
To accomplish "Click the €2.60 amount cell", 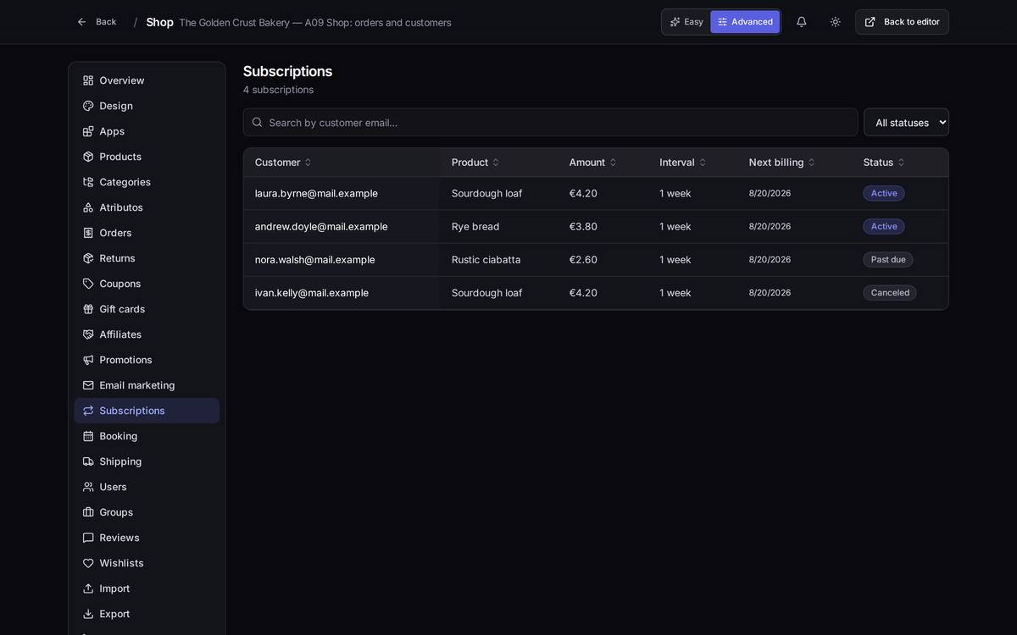I will [x=583, y=260].
